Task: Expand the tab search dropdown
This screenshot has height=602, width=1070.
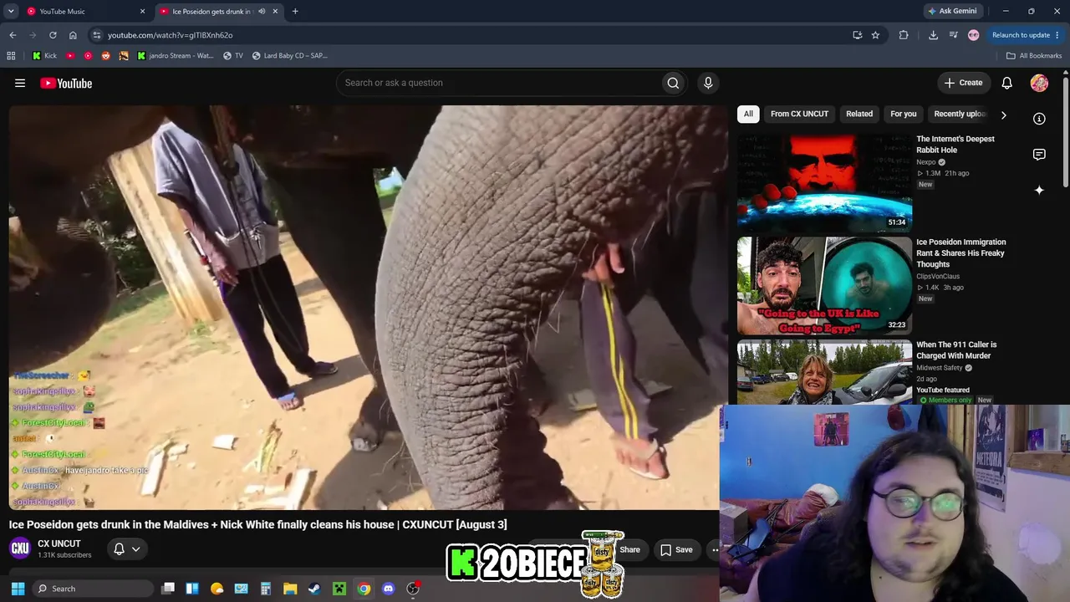Action: coord(11,12)
